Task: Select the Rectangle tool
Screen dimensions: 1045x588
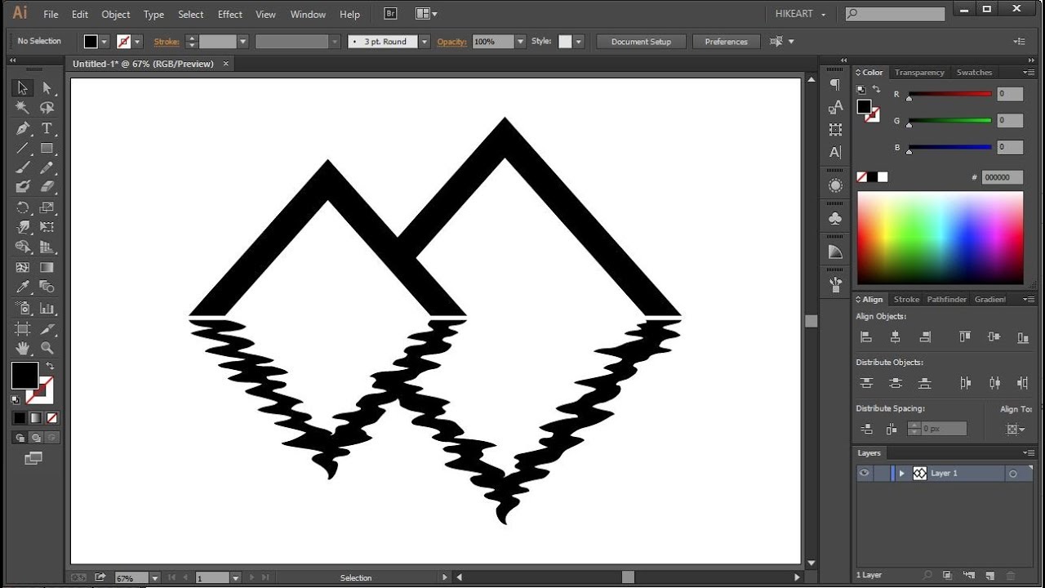Action: pos(47,149)
